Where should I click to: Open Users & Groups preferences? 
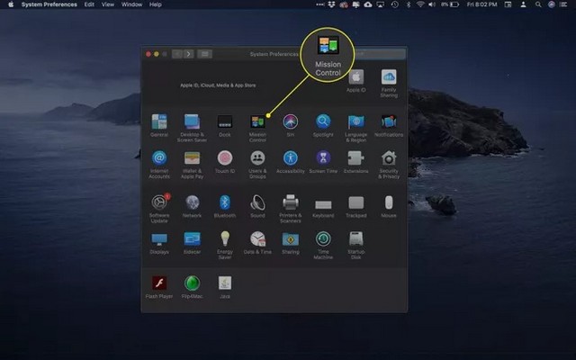click(x=257, y=165)
